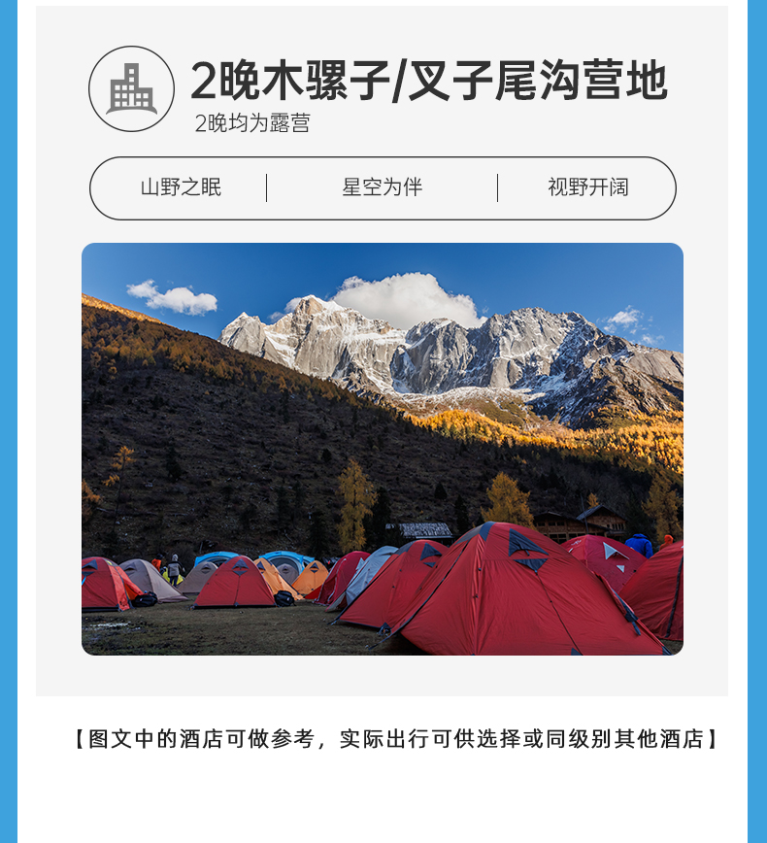The width and height of the screenshot is (767, 843).
Task: Click the tall yellow tree at center
Action: click(x=354, y=505)
